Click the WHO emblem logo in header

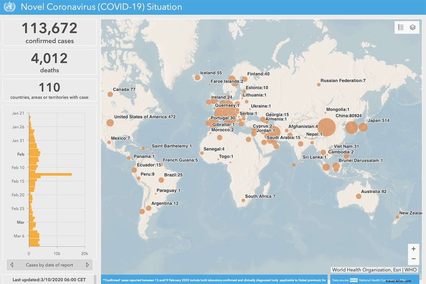[10, 7]
